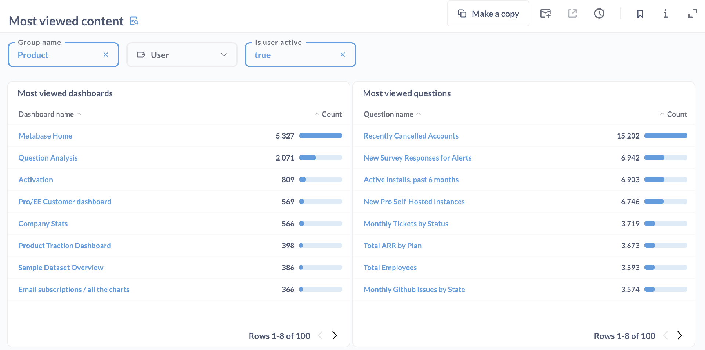Open the Question Analysis dashboard link
Screen dimensions: 705x350
(48, 158)
